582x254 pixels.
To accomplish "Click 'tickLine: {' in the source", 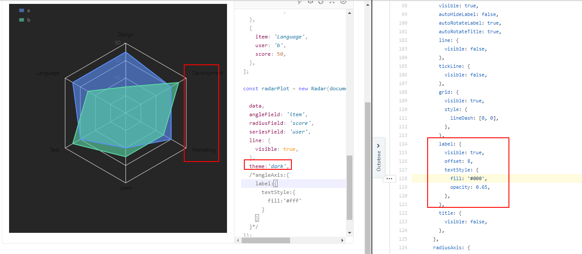I will 454,66.
